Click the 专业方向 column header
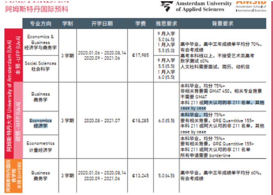273x195 pixels. [x=41, y=23]
